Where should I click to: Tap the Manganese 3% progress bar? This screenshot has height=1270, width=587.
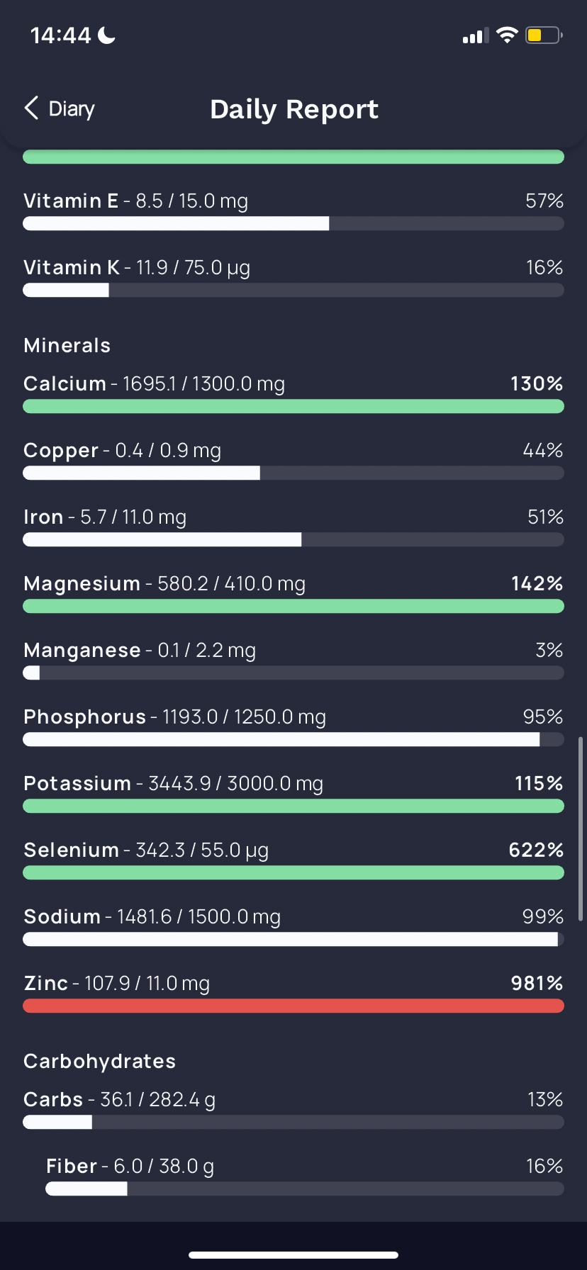point(293,673)
